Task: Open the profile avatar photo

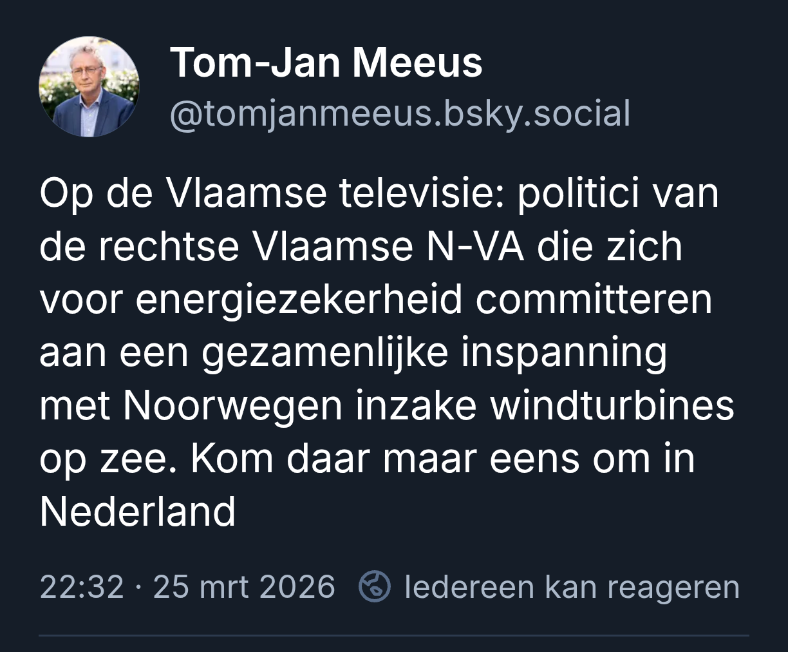Action: 89,87
